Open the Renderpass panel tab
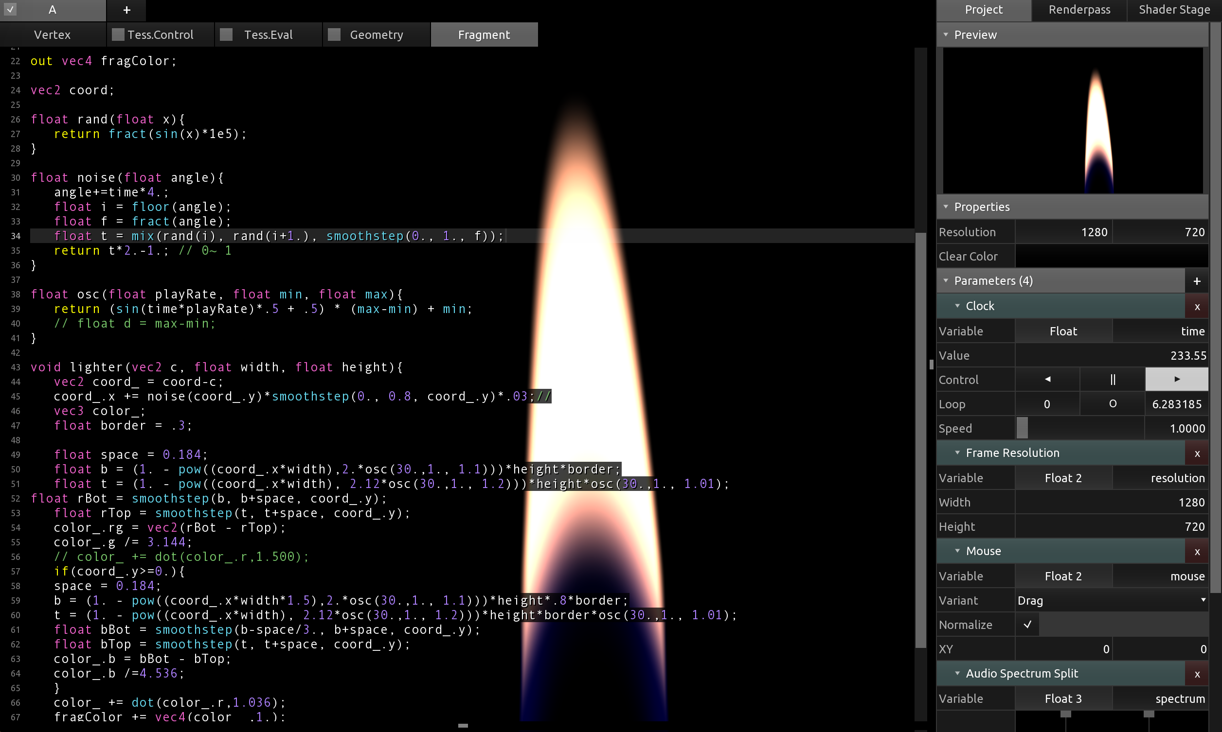1222x732 pixels. [1079, 10]
